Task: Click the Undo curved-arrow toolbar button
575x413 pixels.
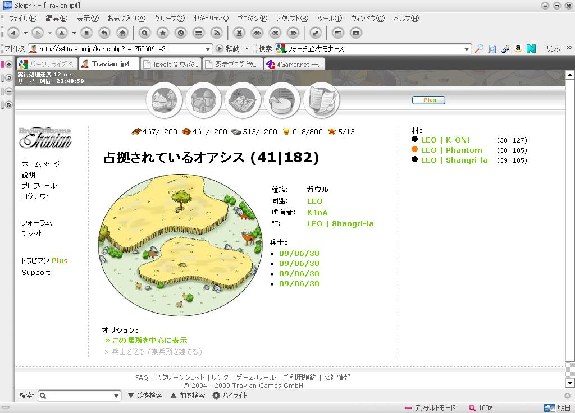Action: tap(104, 33)
